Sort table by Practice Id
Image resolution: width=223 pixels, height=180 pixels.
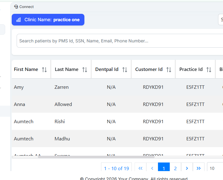click(209, 70)
